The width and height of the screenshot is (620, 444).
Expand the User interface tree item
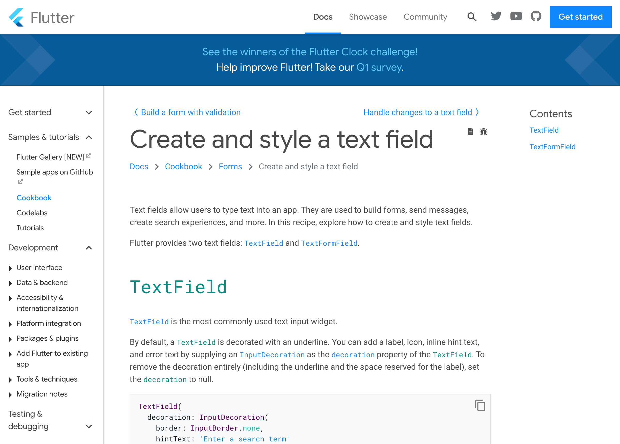pos(10,268)
